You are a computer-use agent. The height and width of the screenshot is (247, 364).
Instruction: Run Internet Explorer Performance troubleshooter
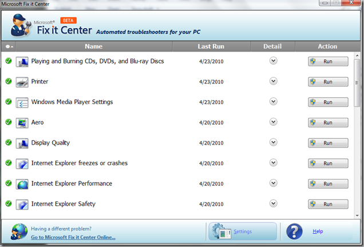pyautogui.click(x=329, y=184)
